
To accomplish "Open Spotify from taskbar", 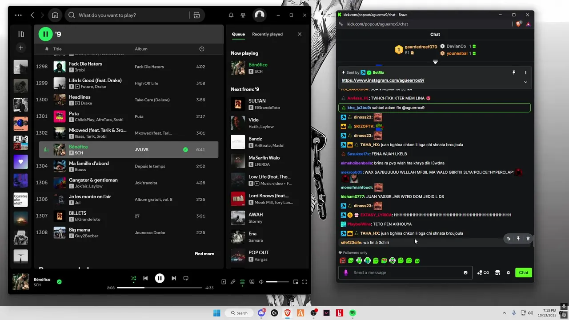I will tap(353, 313).
